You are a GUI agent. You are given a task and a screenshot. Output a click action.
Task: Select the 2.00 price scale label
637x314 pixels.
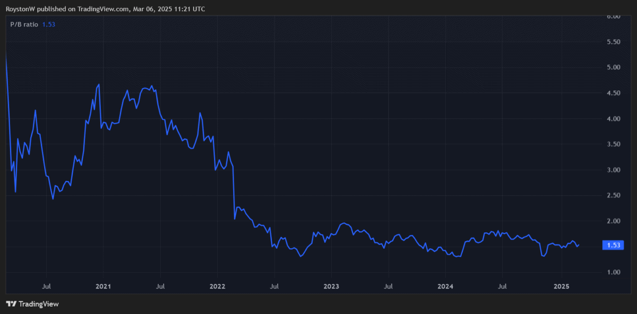click(x=614, y=221)
